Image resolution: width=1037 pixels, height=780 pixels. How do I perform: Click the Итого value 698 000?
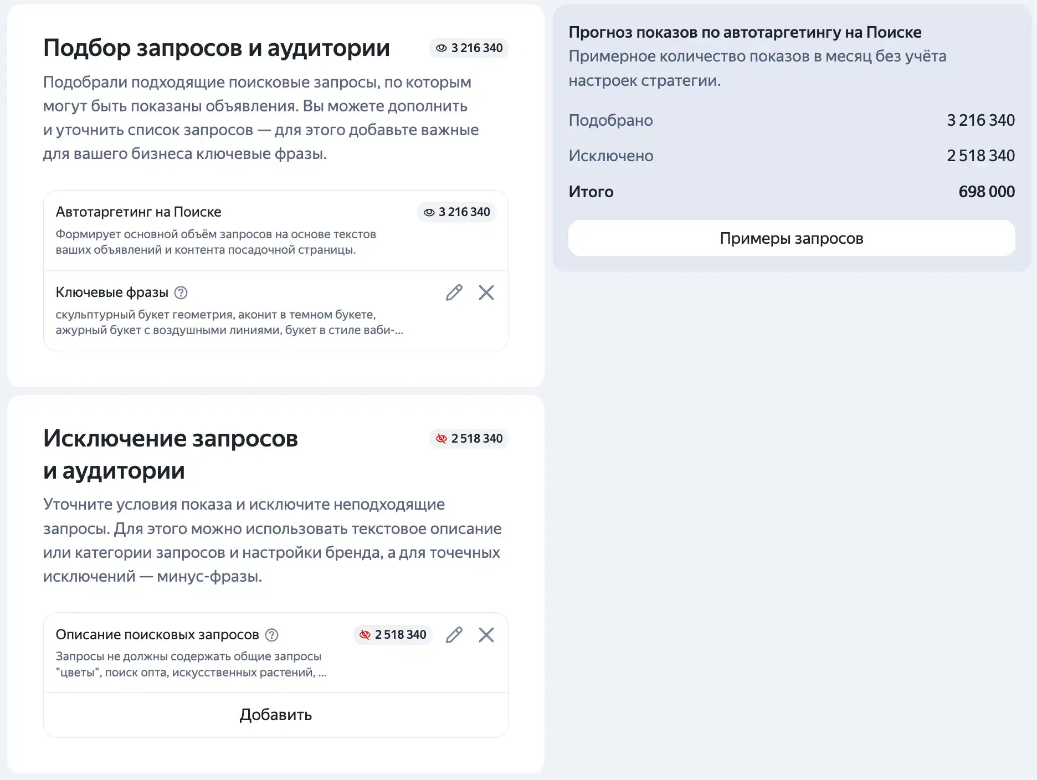coord(987,192)
